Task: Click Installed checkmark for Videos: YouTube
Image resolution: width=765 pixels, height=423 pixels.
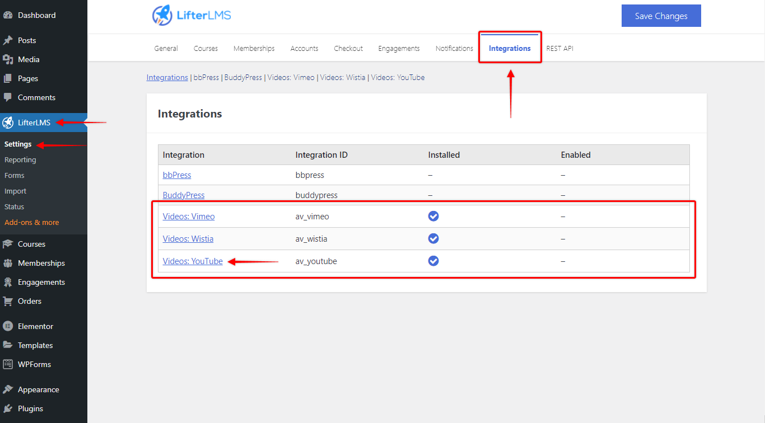Action: click(433, 261)
